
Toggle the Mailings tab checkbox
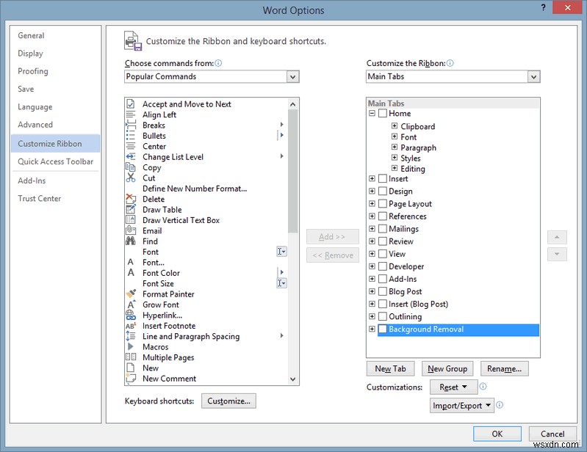click(x=382, y=229)
